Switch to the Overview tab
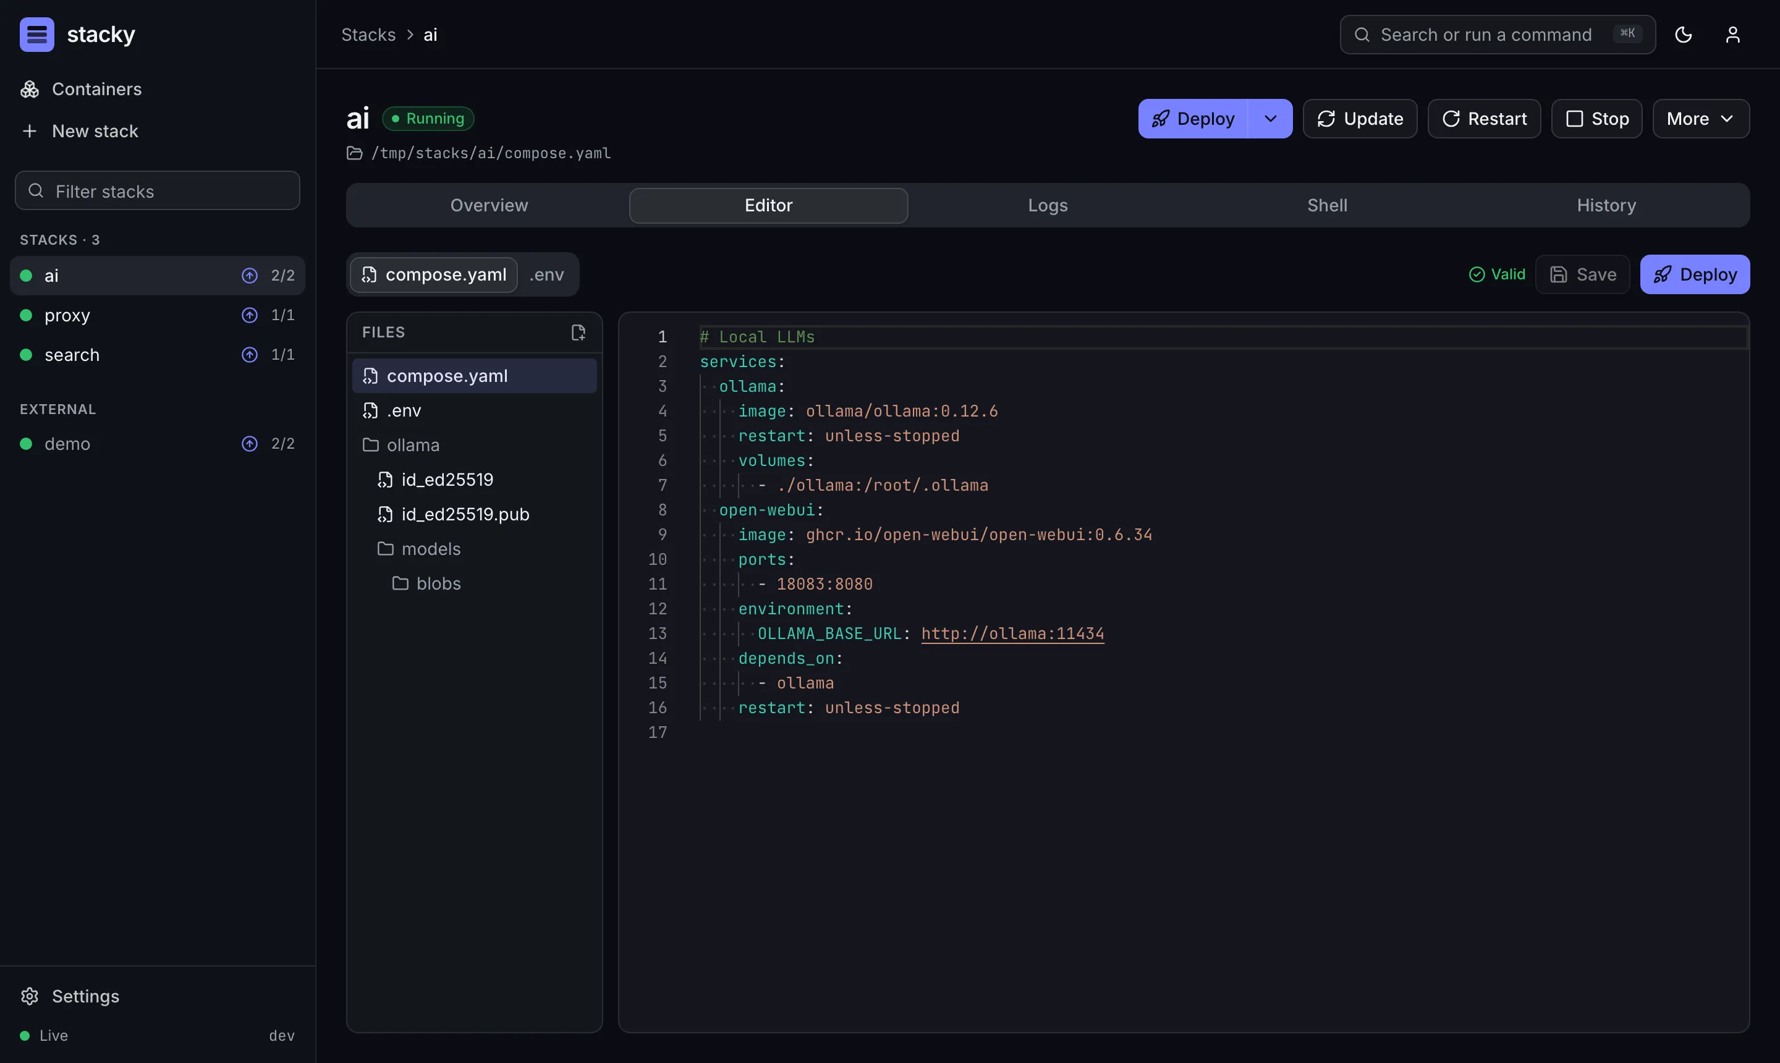This screenshot has width=1780, height=1063. coord(489,206)
